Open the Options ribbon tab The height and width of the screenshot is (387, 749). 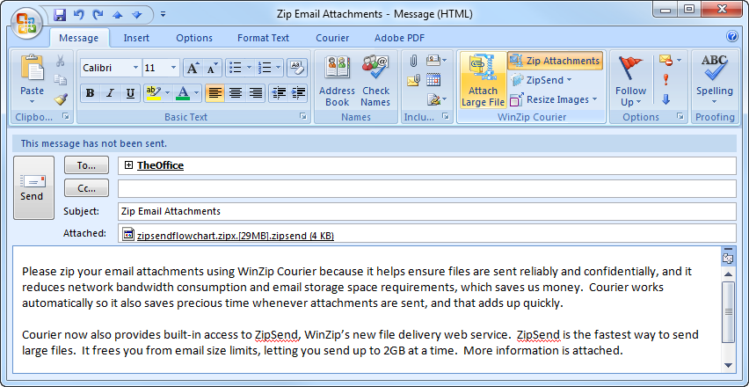(194, 38)
